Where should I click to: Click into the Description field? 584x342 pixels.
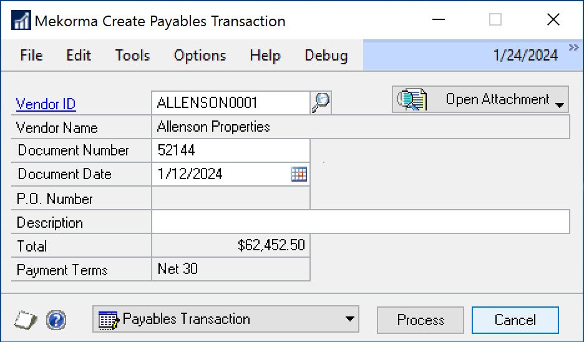click(360, 222)
